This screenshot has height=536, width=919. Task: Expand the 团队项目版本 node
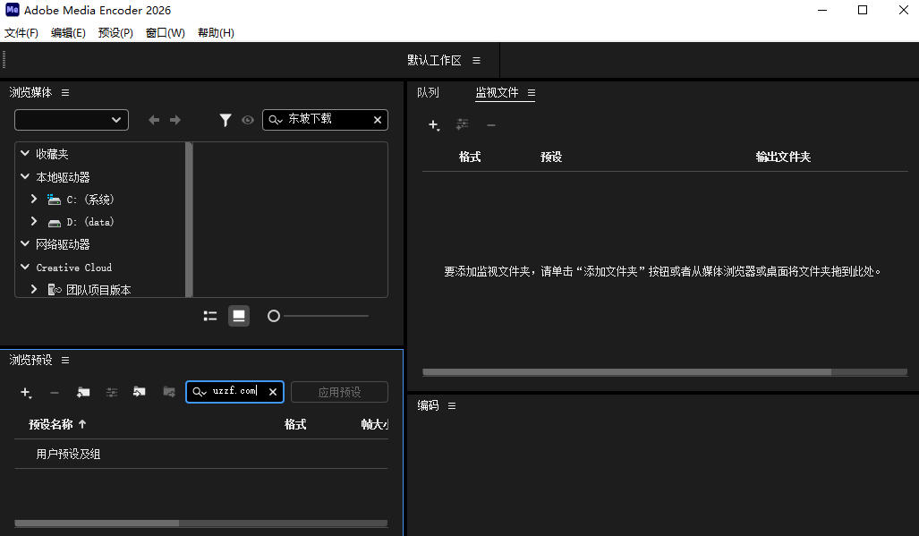coord(34,289)
